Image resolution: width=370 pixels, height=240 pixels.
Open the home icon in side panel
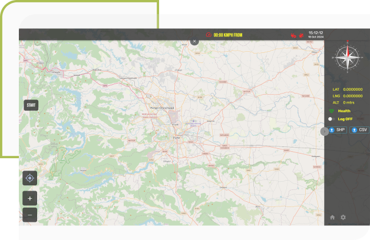click(332, 217)
